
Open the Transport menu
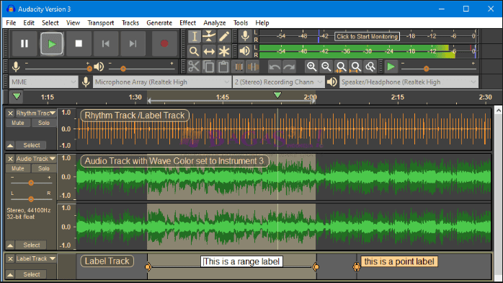point(101,23)
